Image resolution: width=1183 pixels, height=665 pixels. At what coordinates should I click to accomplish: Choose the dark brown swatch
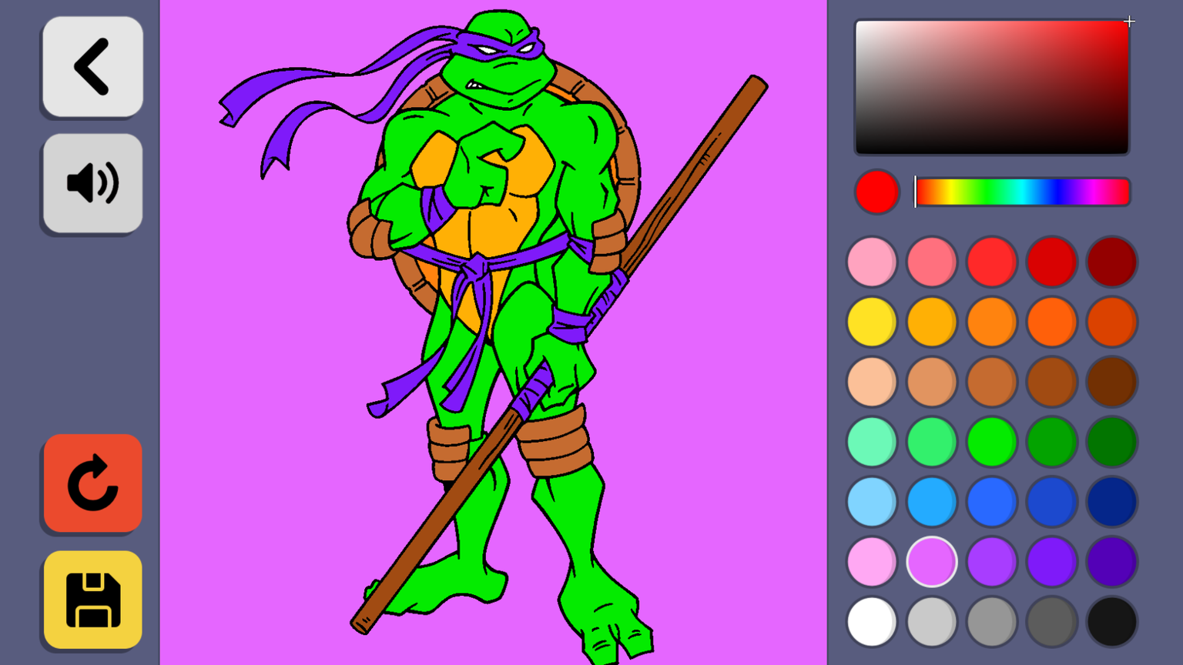pos(1111,382)
